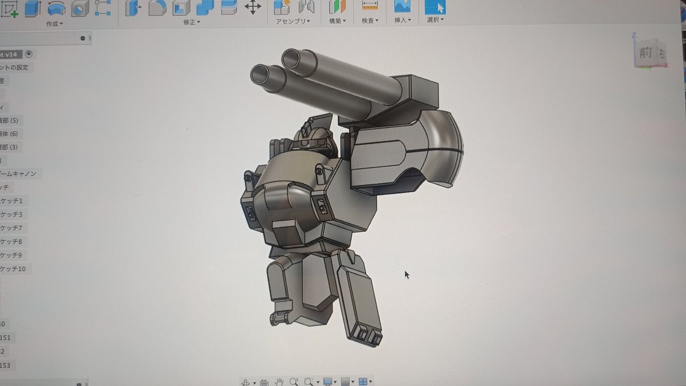
Task: Open the 挿入 dropdown menu
Action: [x=403, y=20]
